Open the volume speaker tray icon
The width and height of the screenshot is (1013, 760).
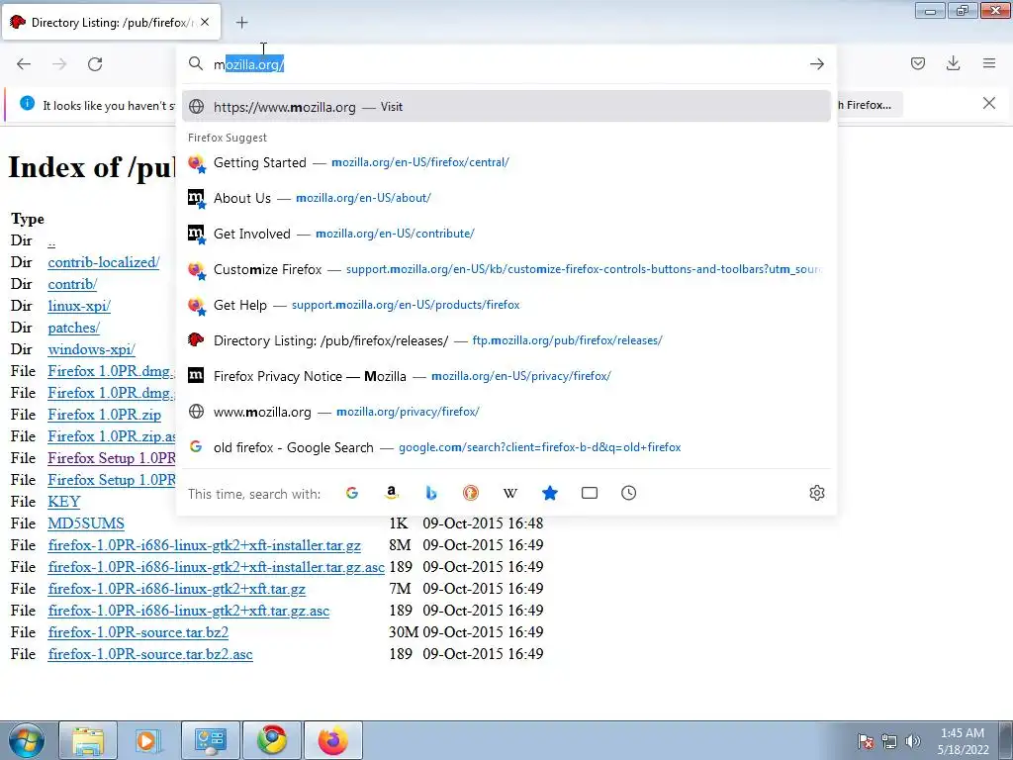913,741
